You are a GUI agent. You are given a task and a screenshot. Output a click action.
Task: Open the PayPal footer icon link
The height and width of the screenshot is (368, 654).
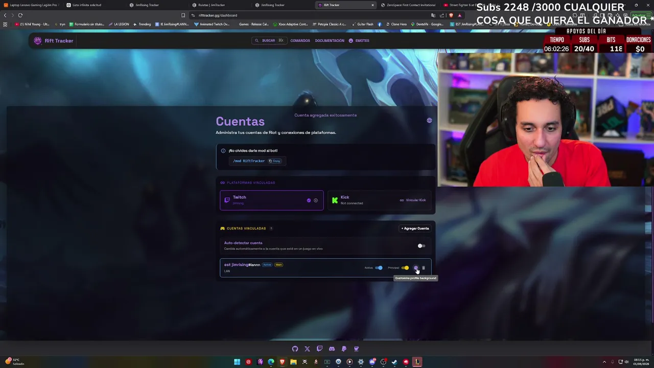tap(344, 349)
